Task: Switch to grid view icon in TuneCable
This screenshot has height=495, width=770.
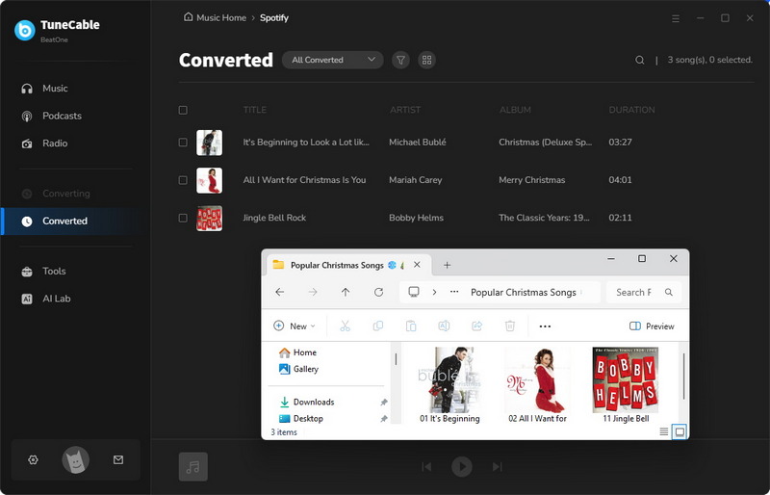Action: [x=426, y=60]
